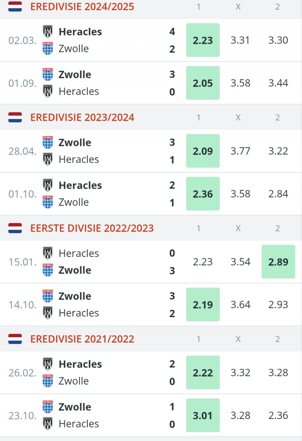Open Heracles team name in 01.10. match

pyautogui.click(x=80, y=185)
